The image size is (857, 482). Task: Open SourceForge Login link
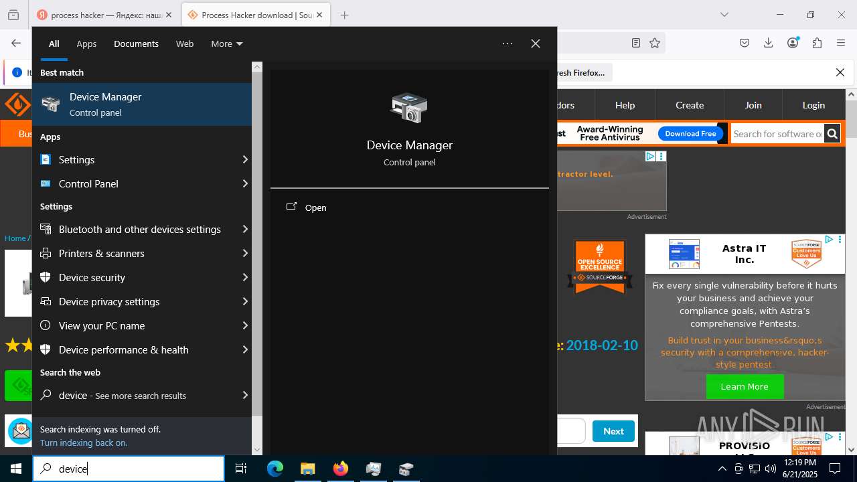point(813,105)
